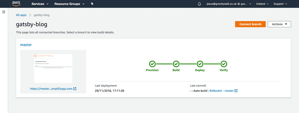299x113 pixels.
Task: Click the Provision stage label
Action: tap(152, 70)
